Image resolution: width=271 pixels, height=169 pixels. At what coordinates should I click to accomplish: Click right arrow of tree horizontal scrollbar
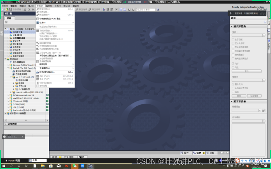coord(47,120)
